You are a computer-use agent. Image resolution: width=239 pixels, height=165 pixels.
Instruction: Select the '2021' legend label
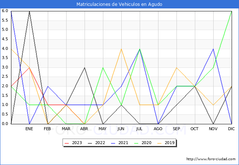(x=123, y=143)
